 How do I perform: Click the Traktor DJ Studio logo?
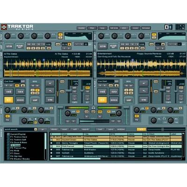tap(17, 27)
